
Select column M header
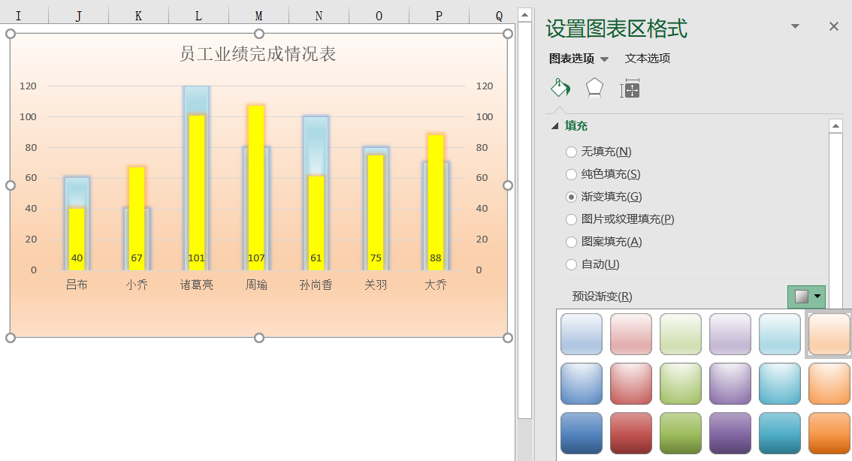point(258,16)
